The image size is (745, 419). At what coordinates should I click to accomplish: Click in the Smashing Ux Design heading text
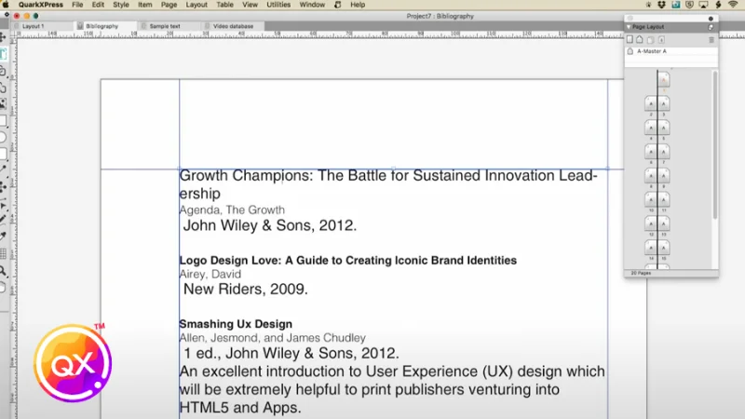(235, 324)
